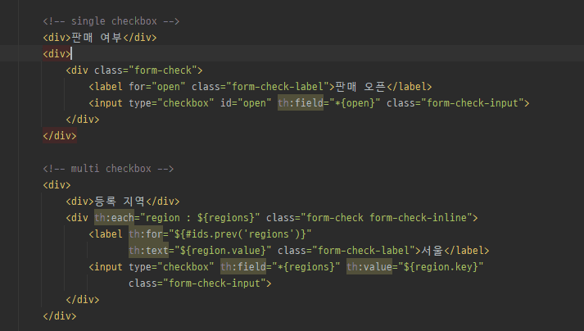This screenshot has height=331, width=584.
Task: Click the th:for attribute
Action: pyautogui.click(x=146, y=234)
